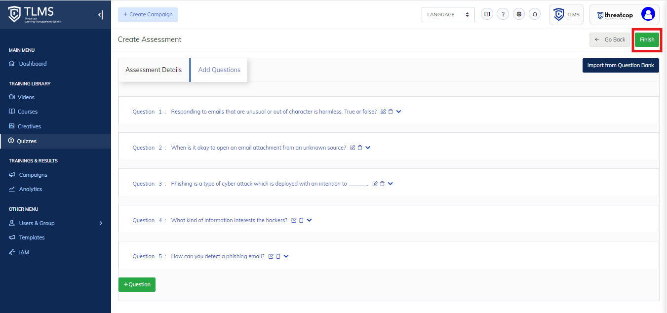Delete Question 2 with the trash icon
The height and width of the screenshot is (313, 667).
click(360, 148)
